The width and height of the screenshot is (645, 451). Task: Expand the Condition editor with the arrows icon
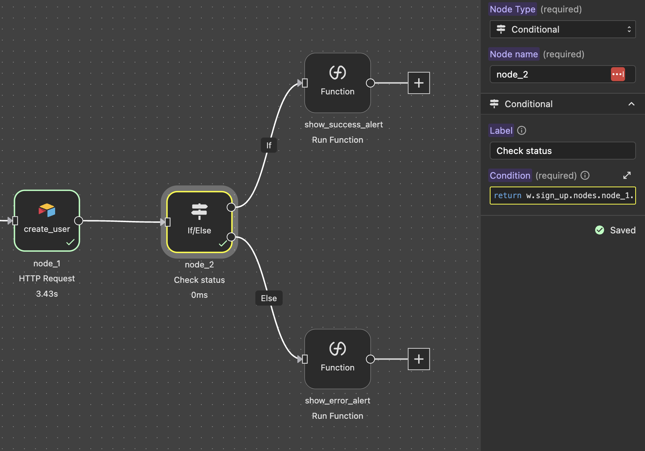627,175
